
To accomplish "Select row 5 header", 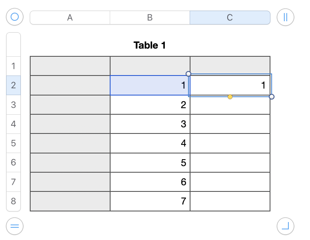I will point(13,143).
